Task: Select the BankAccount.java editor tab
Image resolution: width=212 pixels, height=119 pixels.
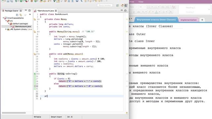Action: (45, 11)
